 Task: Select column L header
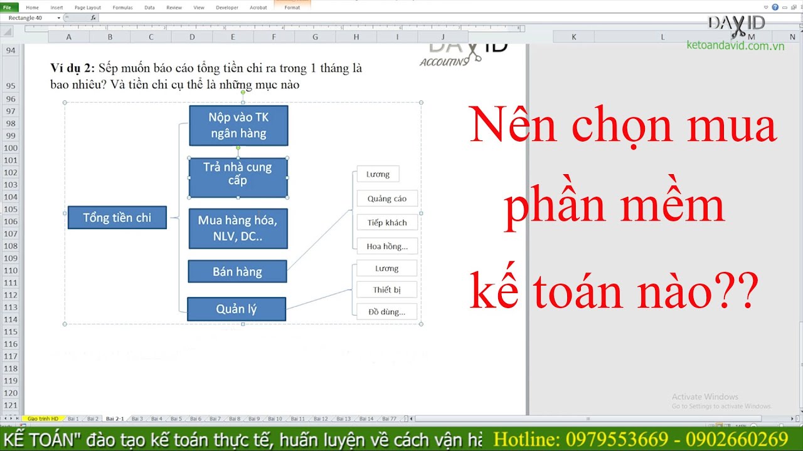[662, 37]
